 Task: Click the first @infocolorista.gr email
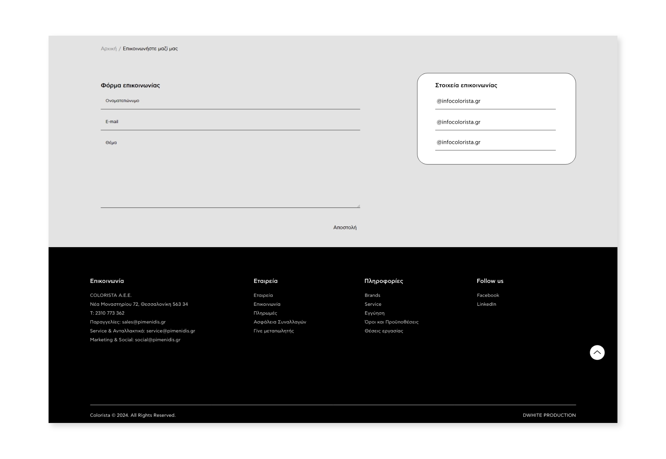click(458, 101)
